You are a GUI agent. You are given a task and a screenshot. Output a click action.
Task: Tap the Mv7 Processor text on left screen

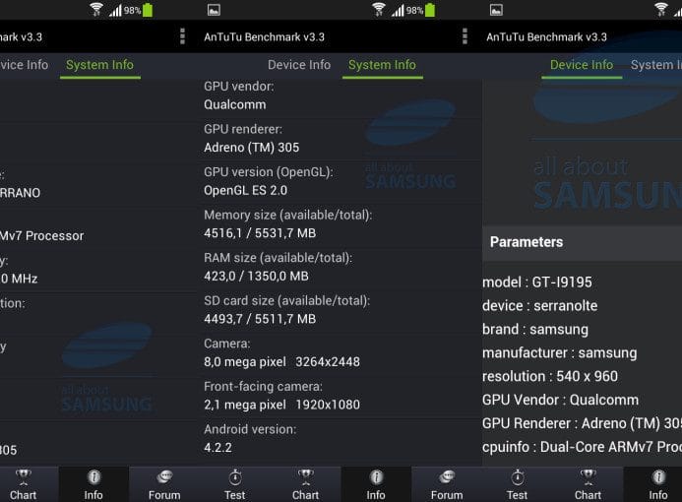(41, 236)
